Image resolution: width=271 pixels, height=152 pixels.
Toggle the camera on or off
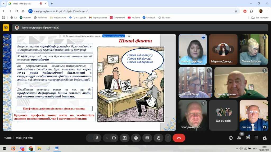114,138
